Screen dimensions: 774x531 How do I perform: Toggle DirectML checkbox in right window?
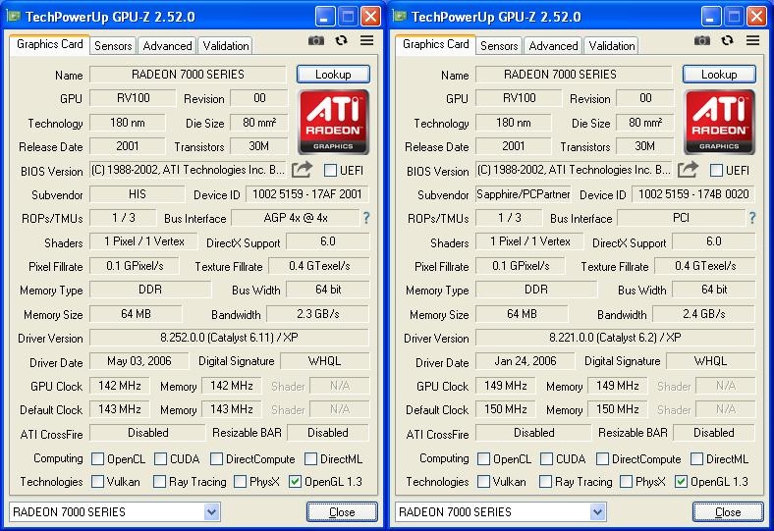pos(696,459)
